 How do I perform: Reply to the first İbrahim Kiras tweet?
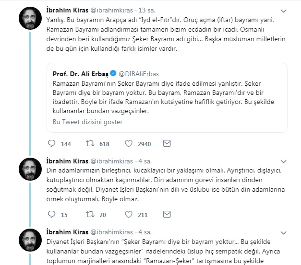coord(52,144)
